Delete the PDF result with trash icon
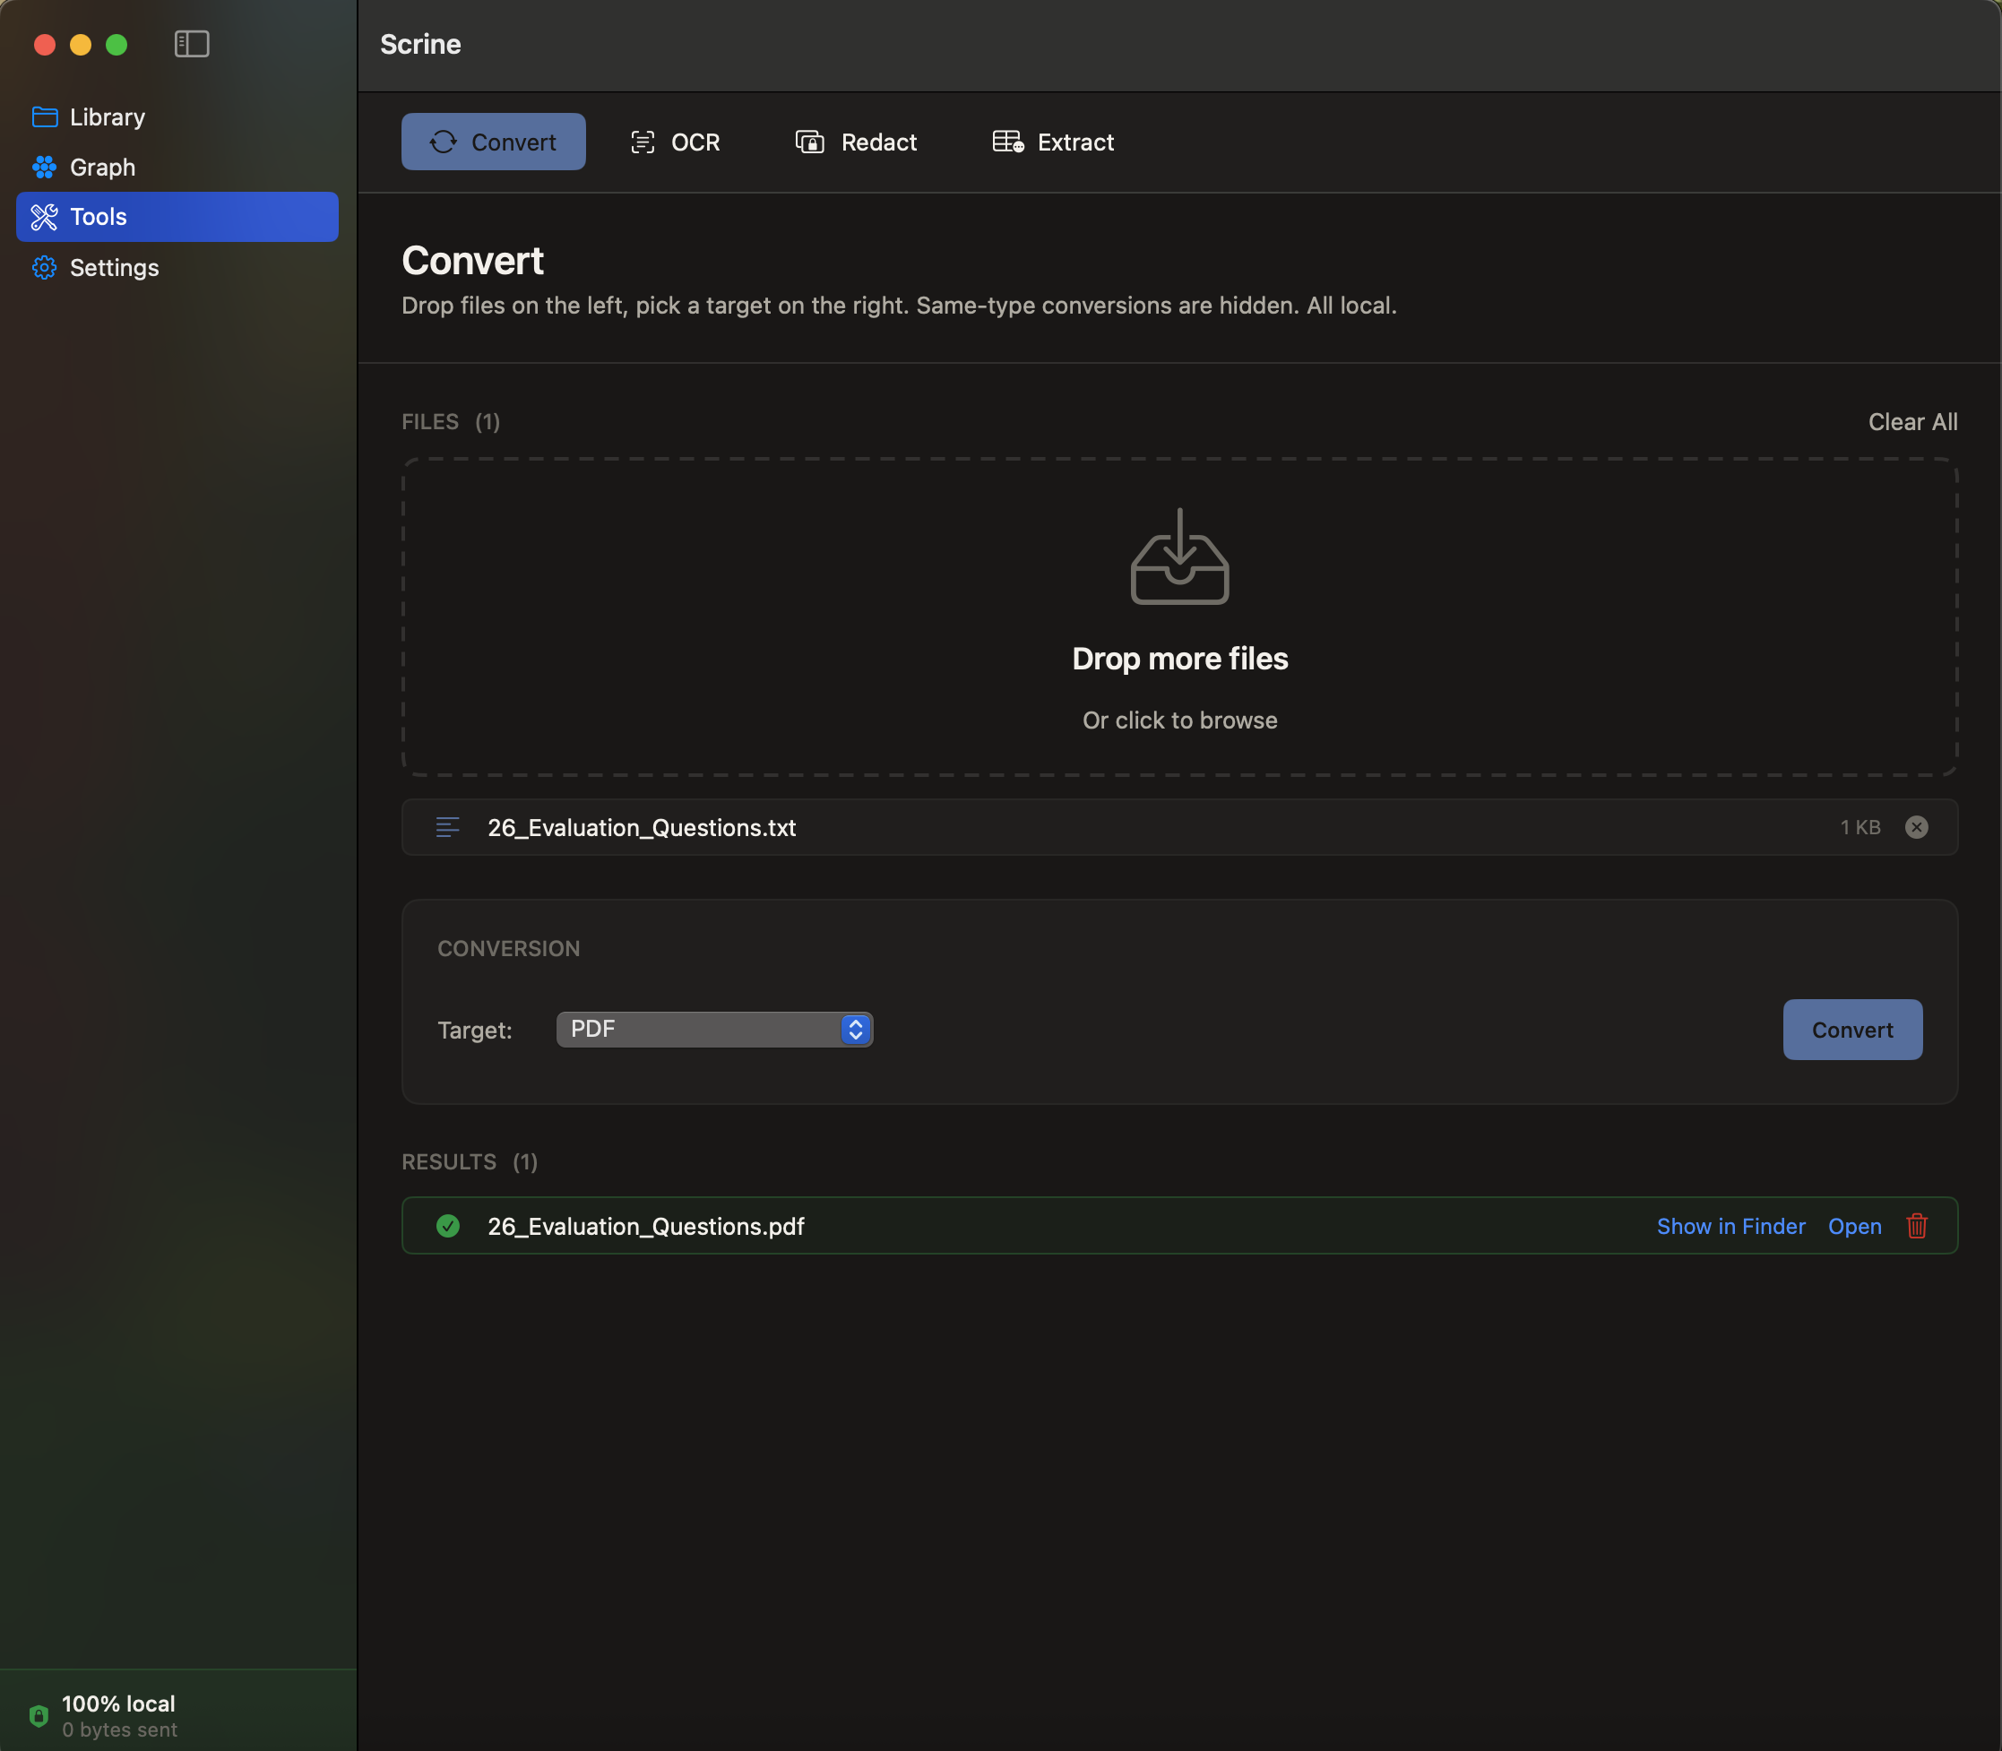Viewport: 2002px width, 1751px height. point(1916,1226)
